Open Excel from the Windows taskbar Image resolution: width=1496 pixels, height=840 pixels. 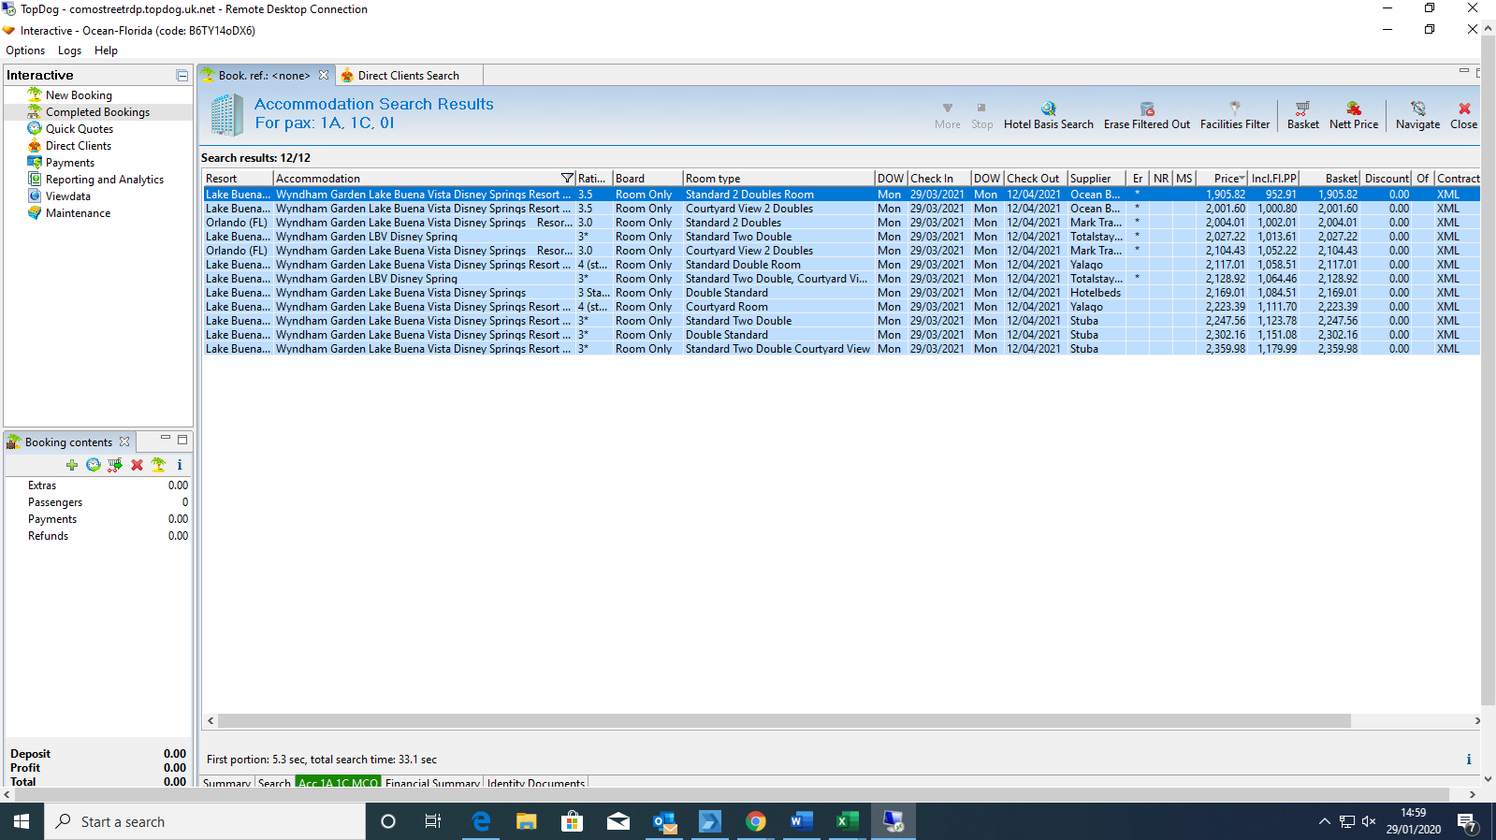point(847,821)
